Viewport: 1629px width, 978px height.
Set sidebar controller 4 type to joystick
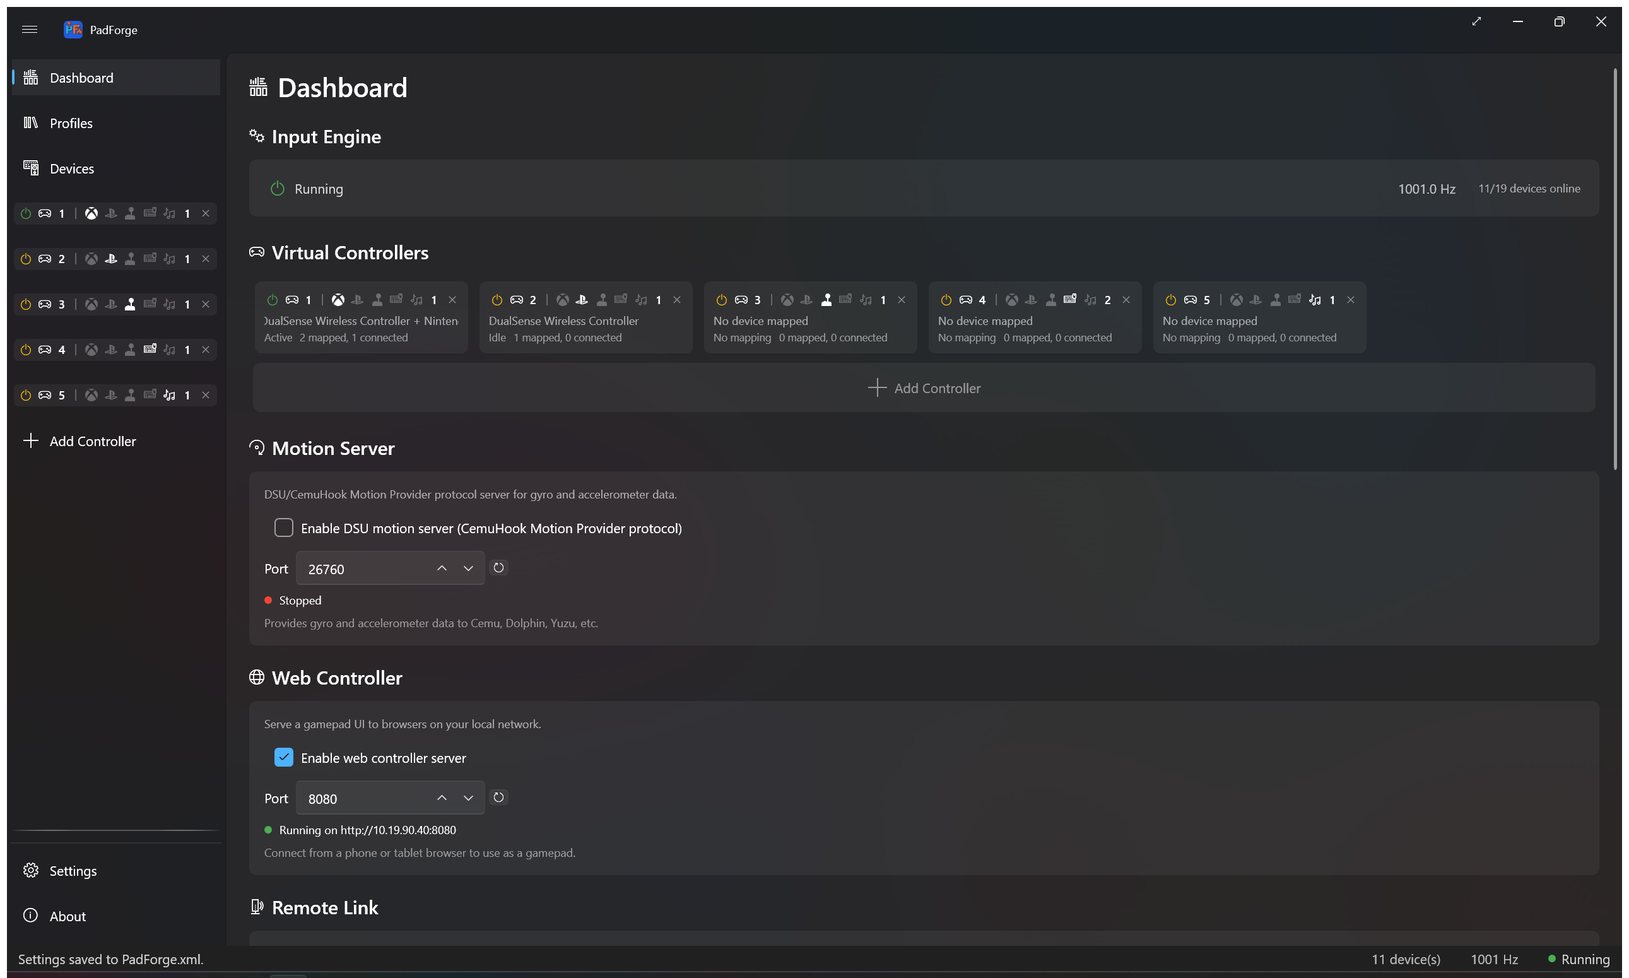[x=131, y=350]
